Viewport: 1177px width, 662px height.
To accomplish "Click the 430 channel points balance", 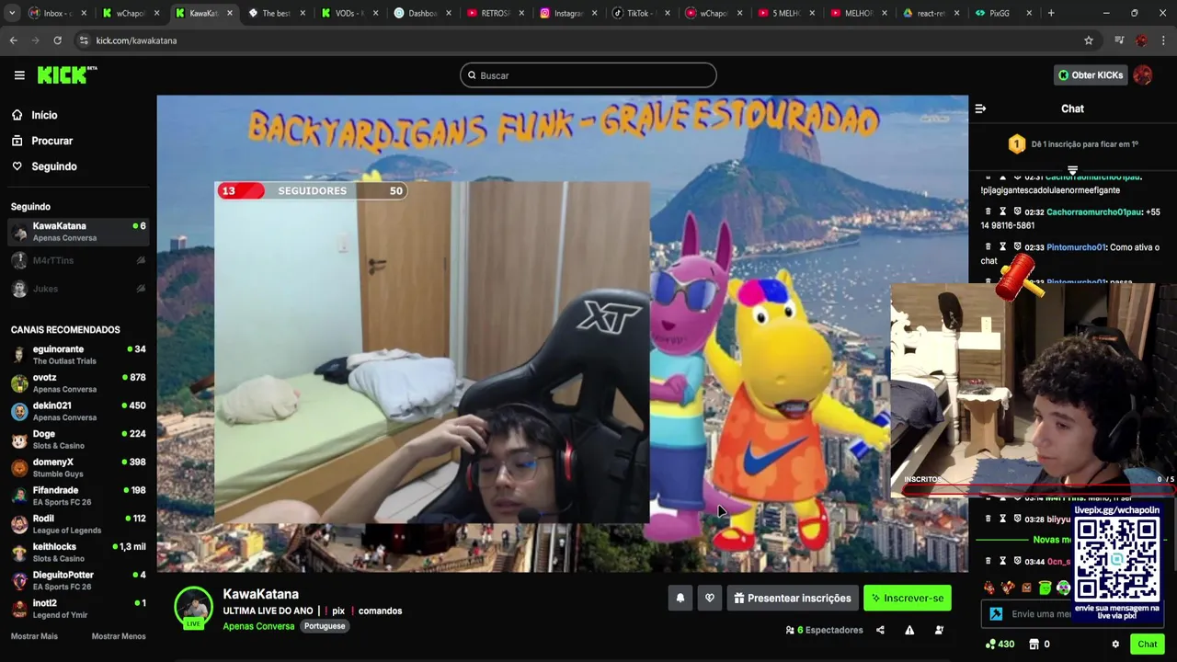I will [x=1000, y=645].
